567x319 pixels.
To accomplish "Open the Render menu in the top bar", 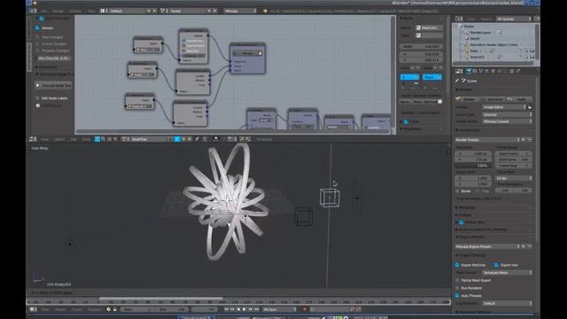I will point(58,12).
